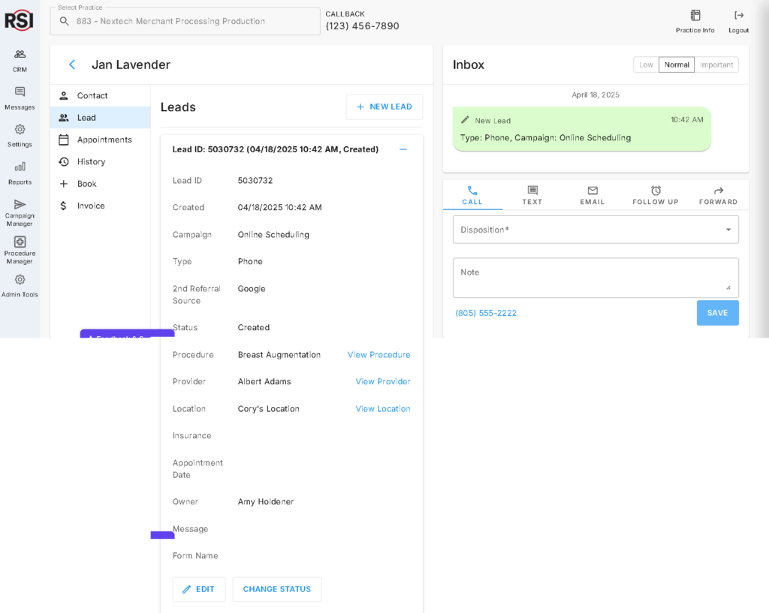The width and height of the screenshot is (769, 613).
Task: Open the Invoice menu item
Action: [x=100, y=206]
